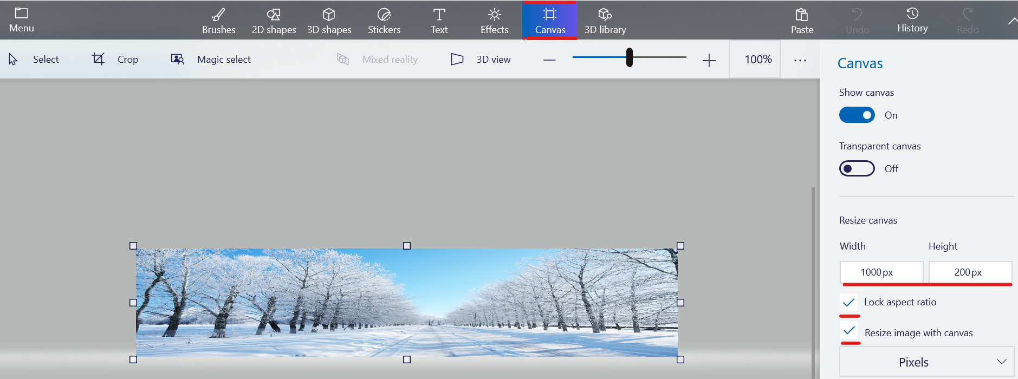The width and height of the screenshot is (1018, 379).
Task: Open the History panel
Action: [912, 21]
